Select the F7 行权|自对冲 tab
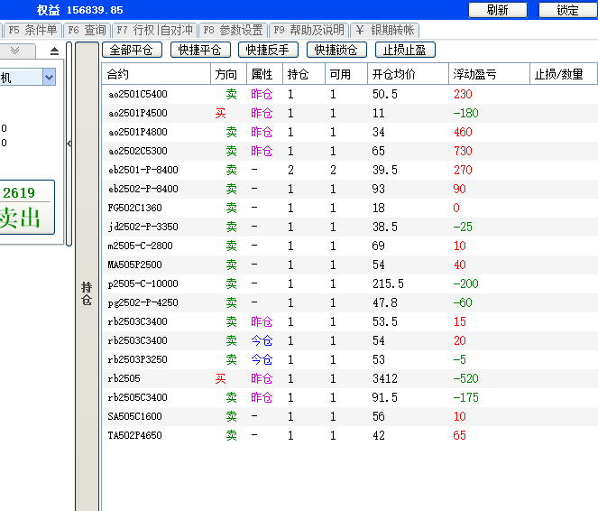Screen dimensions: 598x511 pos(153,30)
